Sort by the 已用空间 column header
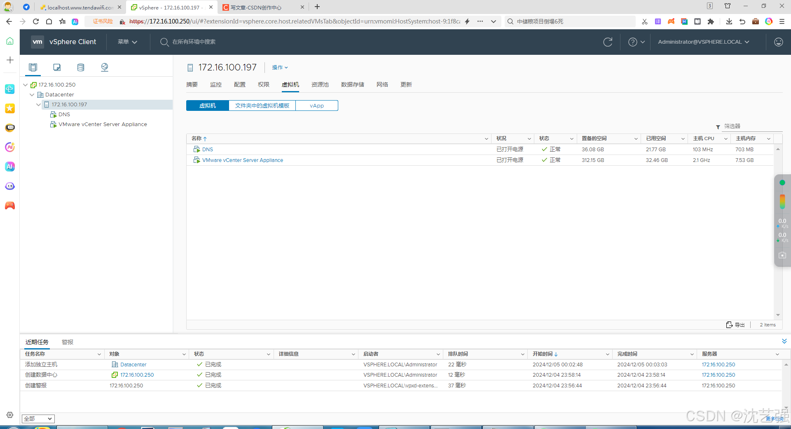Screen dimensions: 791x429 coord(656,138)
